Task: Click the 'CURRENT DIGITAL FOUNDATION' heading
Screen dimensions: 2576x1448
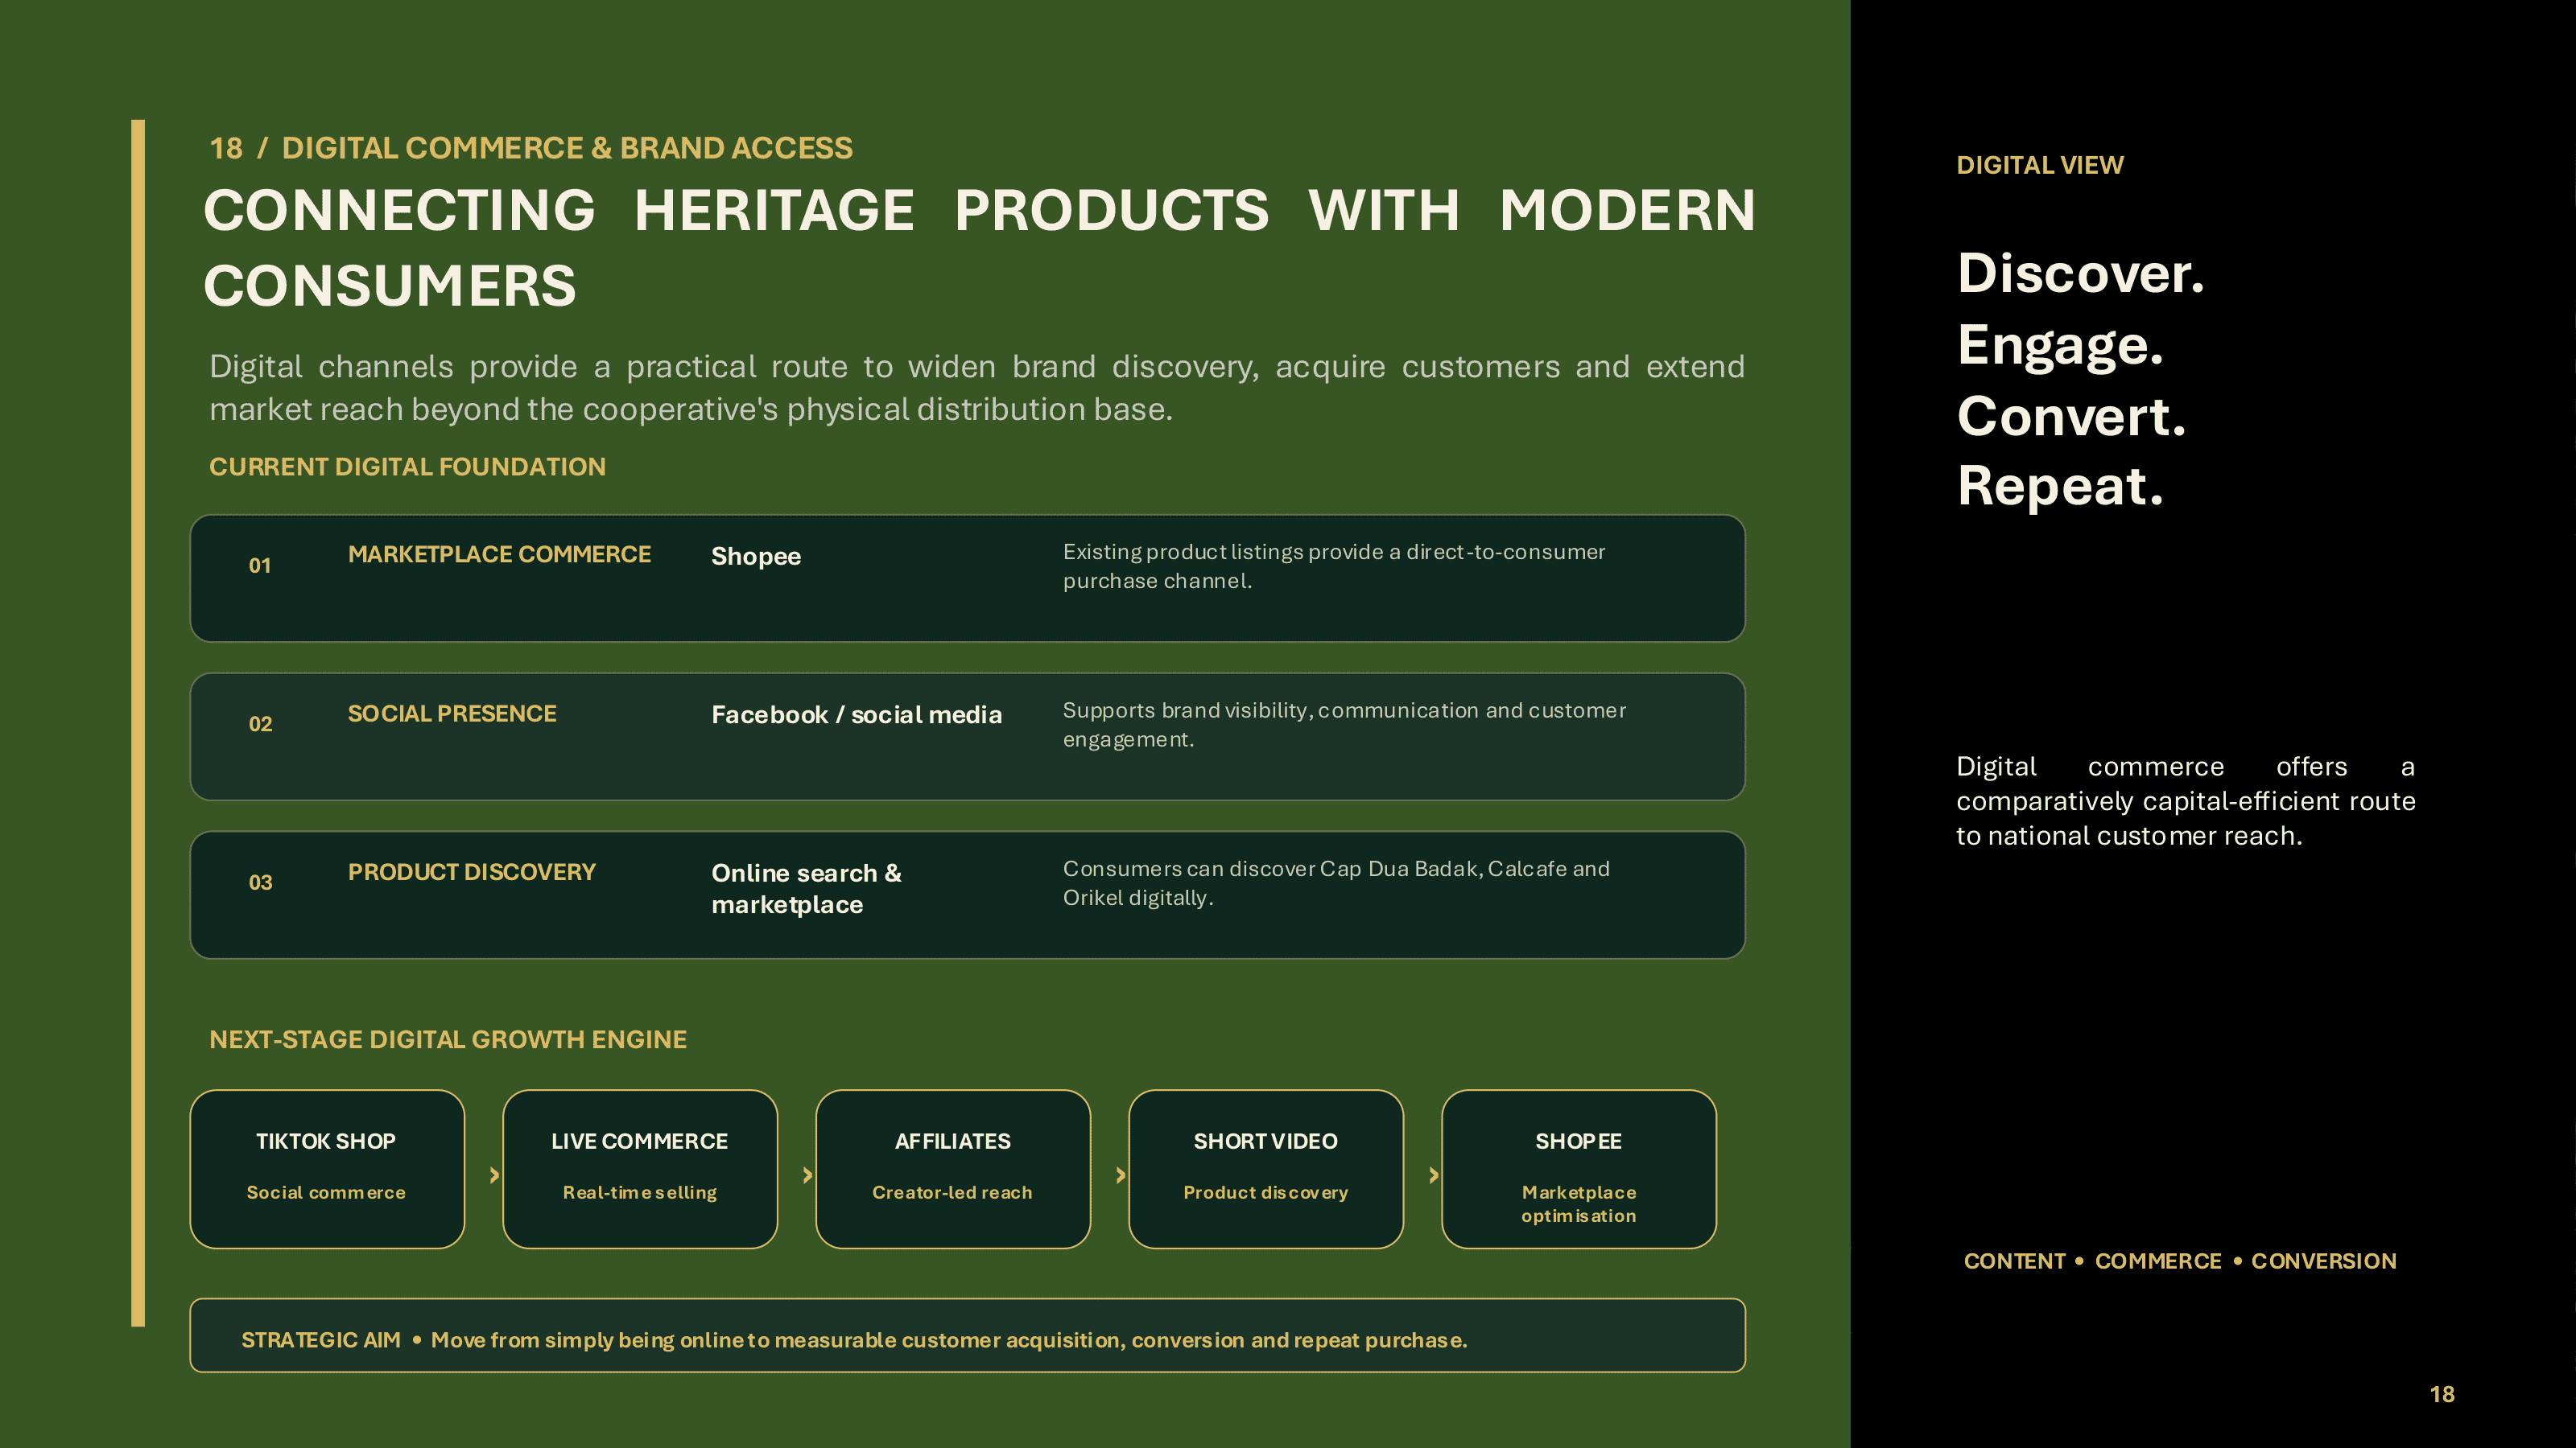Action: [407, 467]
